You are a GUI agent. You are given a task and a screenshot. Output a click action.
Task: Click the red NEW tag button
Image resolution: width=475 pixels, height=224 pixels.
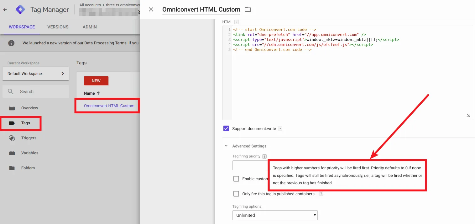(96, 81)
